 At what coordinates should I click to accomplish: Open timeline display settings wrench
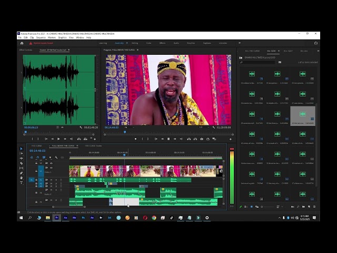56,158
